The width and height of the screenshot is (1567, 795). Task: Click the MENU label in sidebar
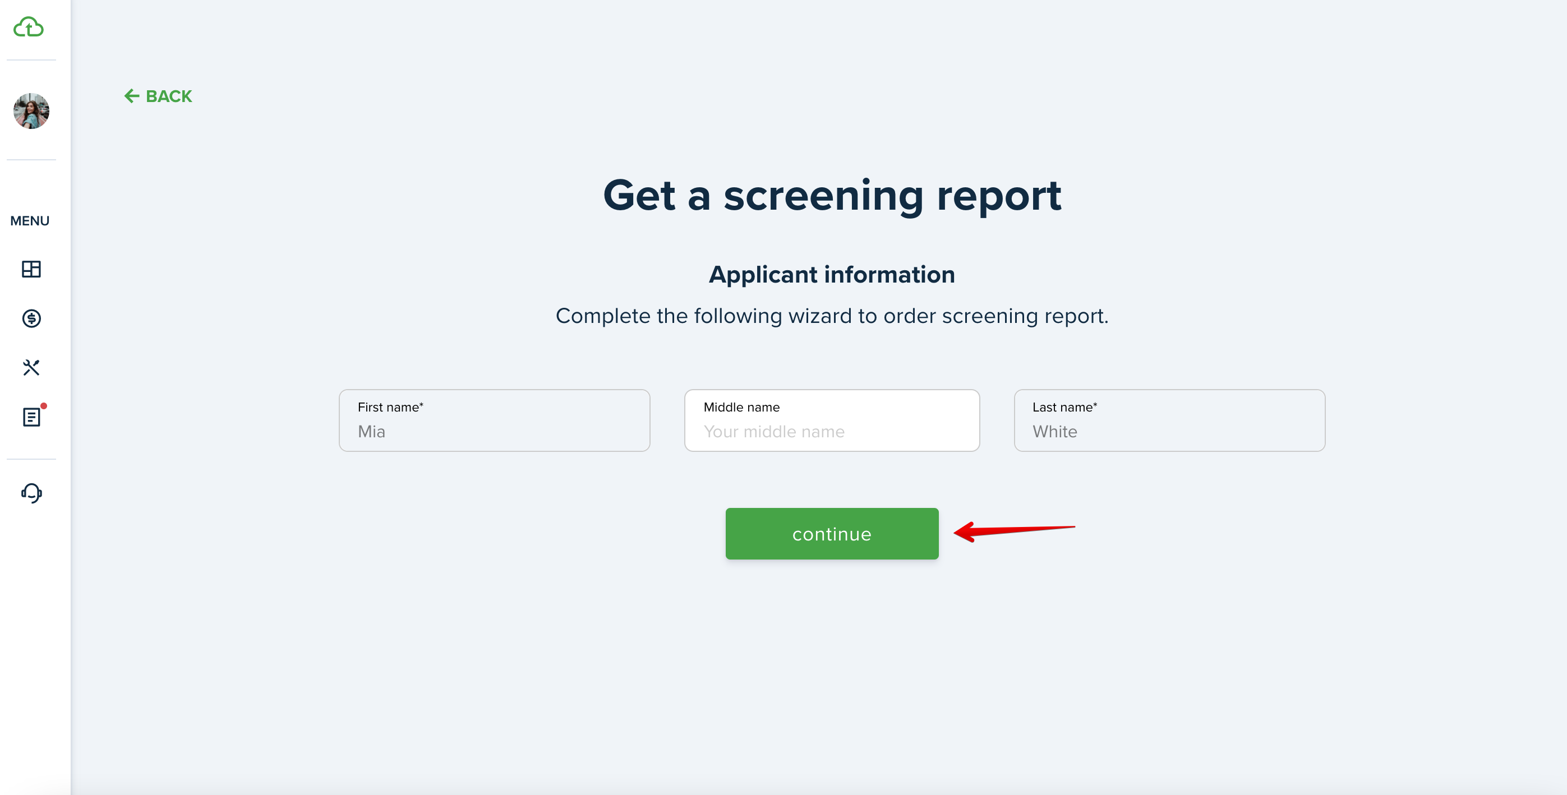[30, 221]
